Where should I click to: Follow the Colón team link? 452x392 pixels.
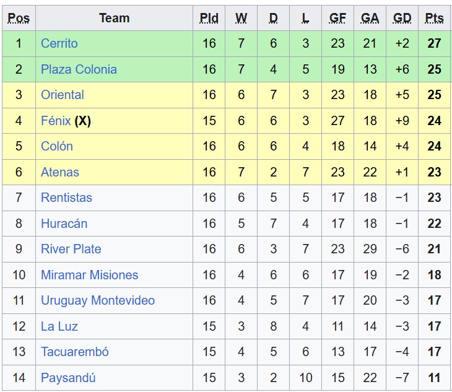click(x=57, y=146)
